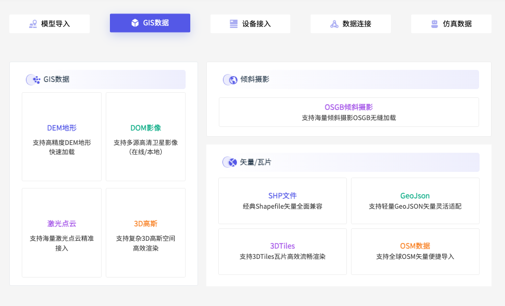Click the globe icon beside 倾斜摄影

click(233, 80)
